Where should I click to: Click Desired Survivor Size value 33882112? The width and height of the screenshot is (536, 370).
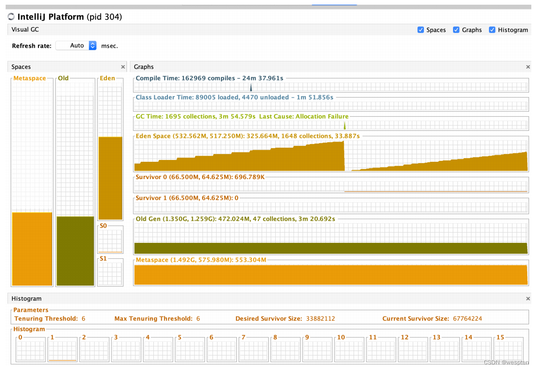point(320,319)
